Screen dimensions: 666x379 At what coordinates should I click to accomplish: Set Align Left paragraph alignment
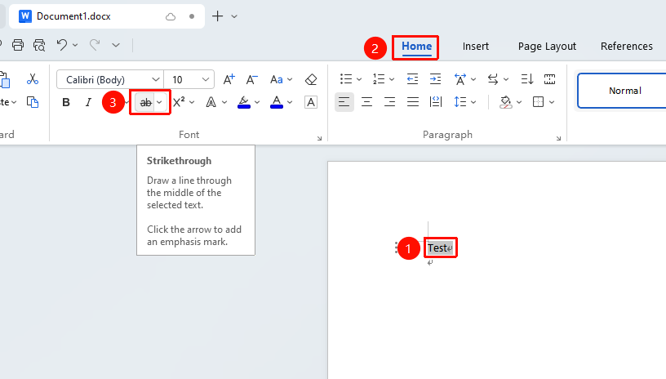click(x=344, y=102)
